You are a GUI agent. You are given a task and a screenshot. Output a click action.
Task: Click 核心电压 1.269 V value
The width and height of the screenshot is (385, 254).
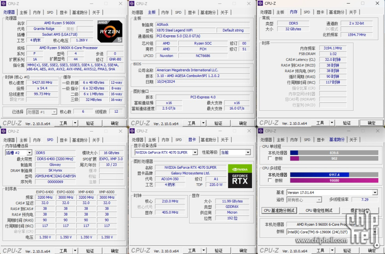(x=82, y=40)
